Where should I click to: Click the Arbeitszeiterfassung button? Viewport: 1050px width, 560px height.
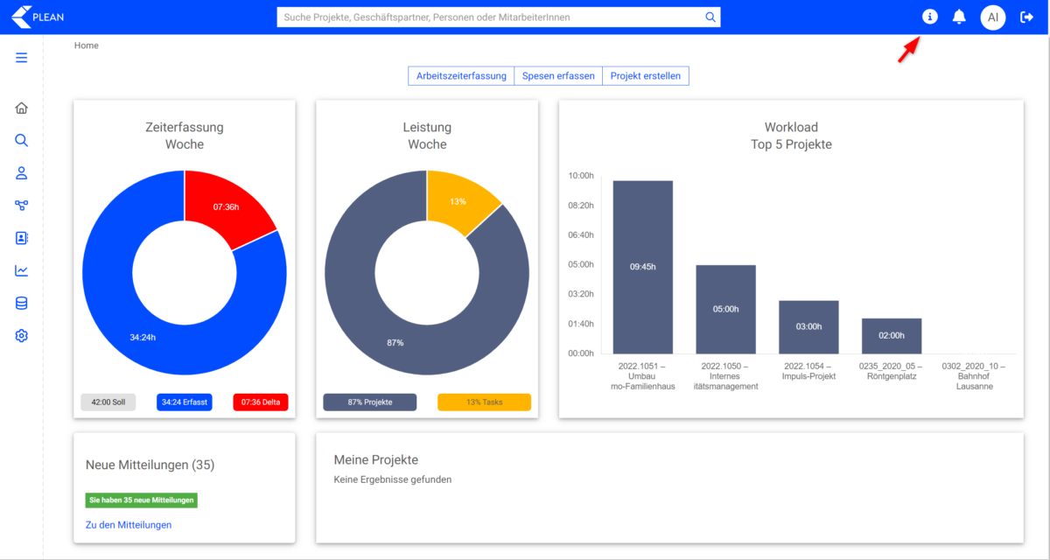(x=461, y=76)
